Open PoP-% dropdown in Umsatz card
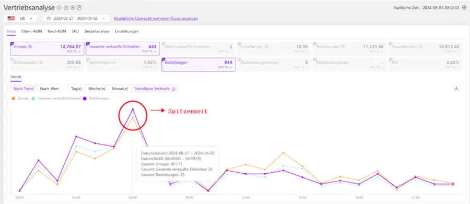Screen dimensions: 470x204 point(74,52)
